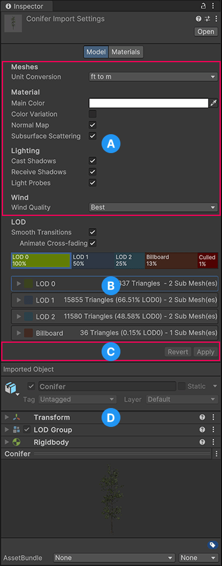
Task: Open the Conifer import help reference icon
Action: 198,19
